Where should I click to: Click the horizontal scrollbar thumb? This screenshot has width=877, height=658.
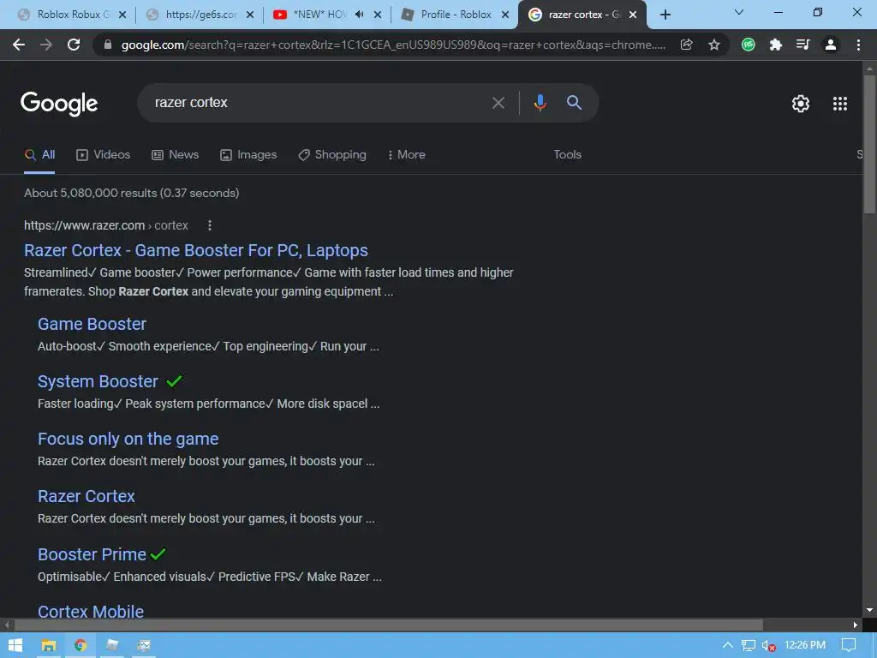click(388, 625)
